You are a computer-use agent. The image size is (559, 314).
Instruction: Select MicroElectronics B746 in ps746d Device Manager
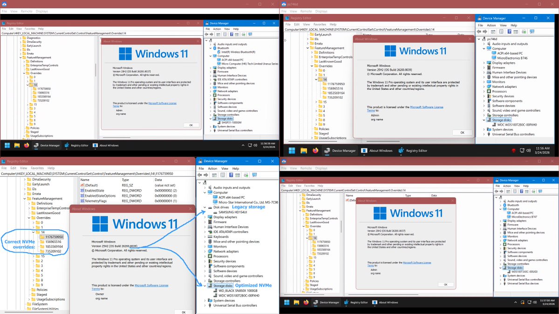pos(509,58)
